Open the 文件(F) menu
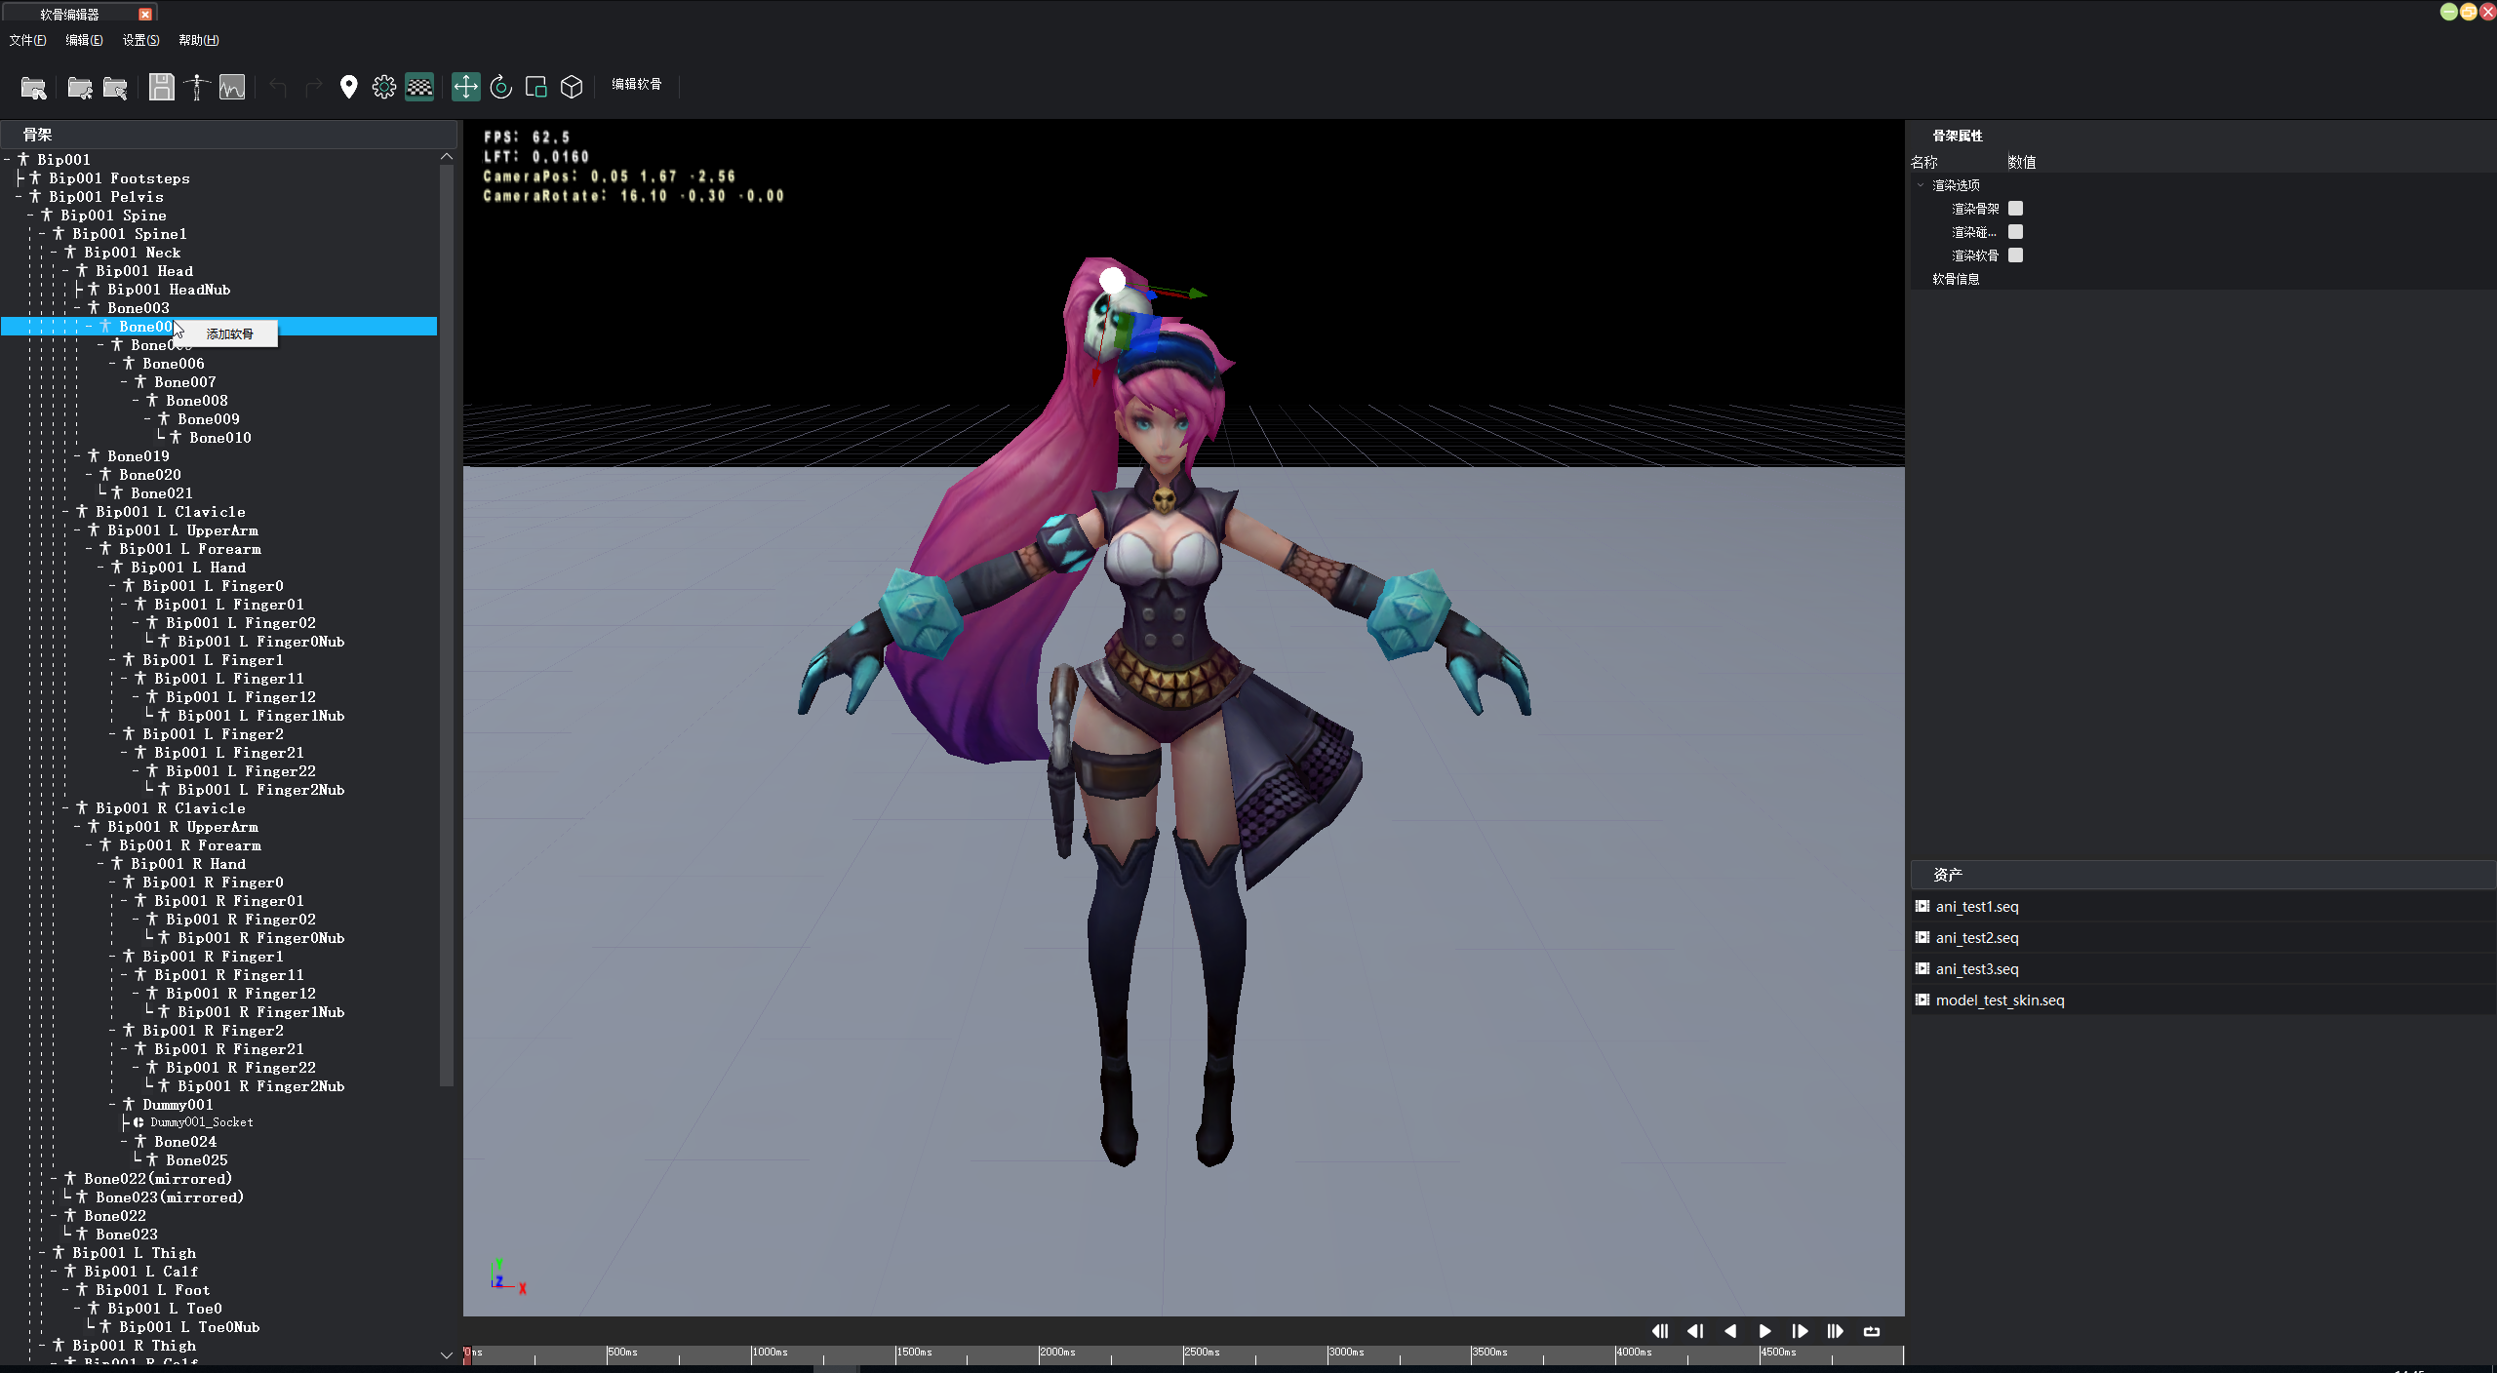2497x1373 pixels. tap(27, 40)
